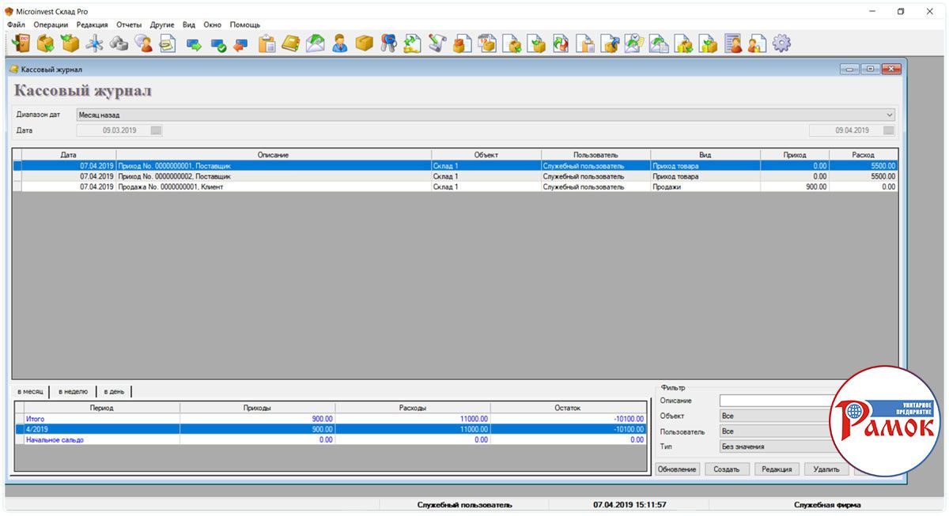Open the 'Тип' filter dropdown
This screenshot has width=949, height=516.
[x=775, y=446]
